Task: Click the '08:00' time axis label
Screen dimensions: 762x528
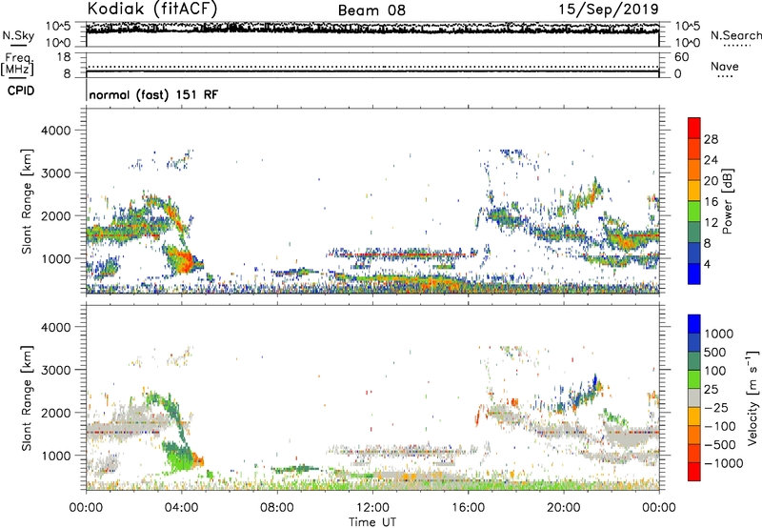Action: [277, 508]
